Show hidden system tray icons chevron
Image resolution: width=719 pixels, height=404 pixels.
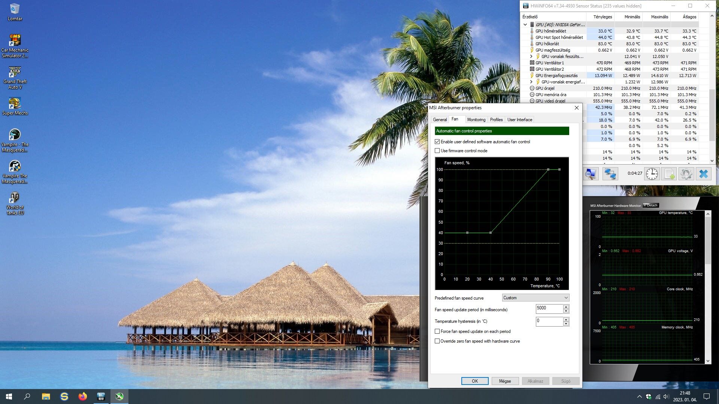click(639, 397)
